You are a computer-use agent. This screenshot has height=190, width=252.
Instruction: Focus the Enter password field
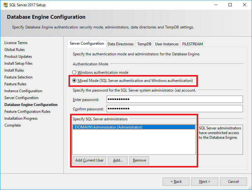pyautogui.click(x=175, y=99)
